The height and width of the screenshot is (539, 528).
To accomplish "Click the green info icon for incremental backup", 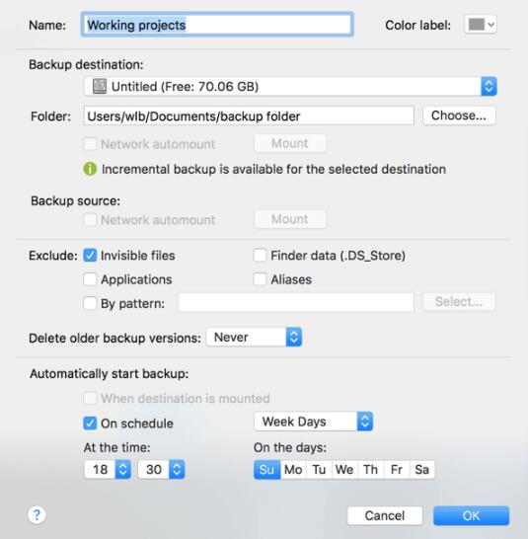I will point(90,169).
